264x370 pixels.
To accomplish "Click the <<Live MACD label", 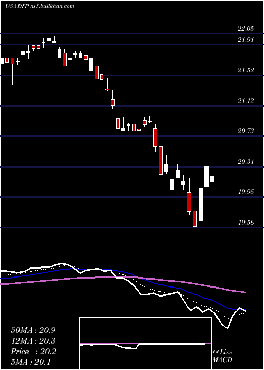I will [222, 356].
